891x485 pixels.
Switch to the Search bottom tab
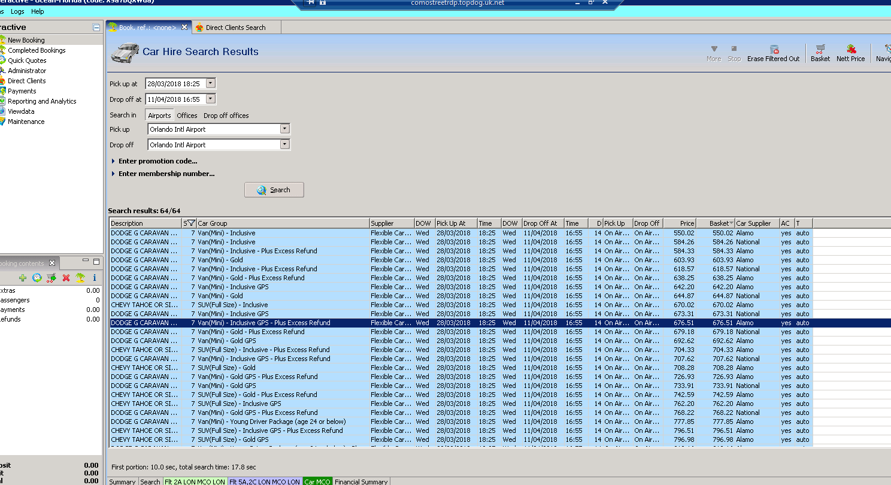(150, 481)
